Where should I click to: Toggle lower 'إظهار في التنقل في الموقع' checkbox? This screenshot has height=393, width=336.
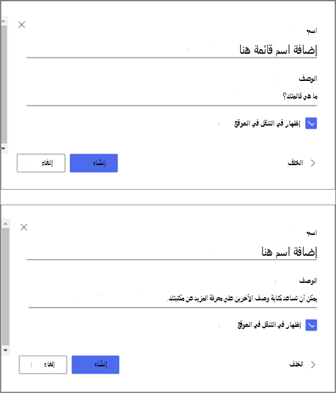[x=311, y=325]
